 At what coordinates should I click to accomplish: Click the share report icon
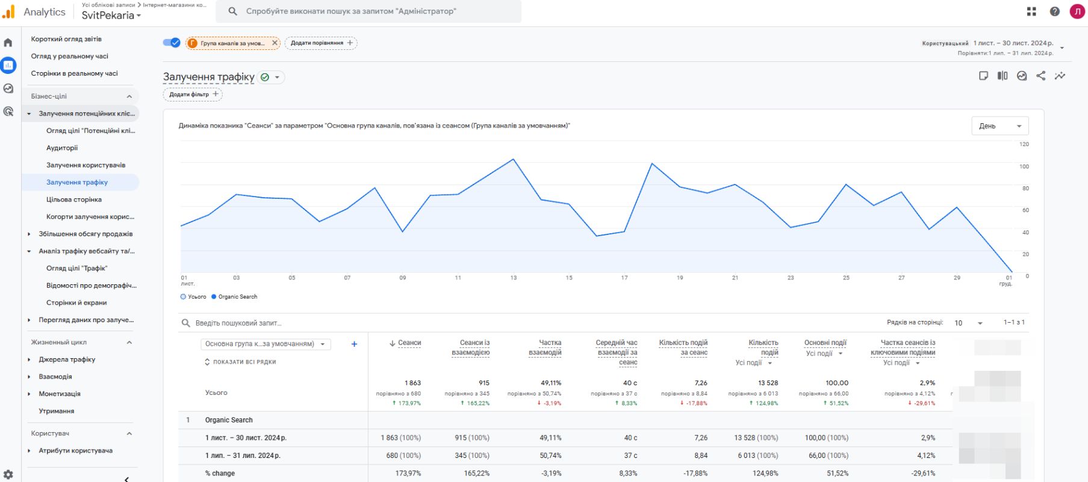(x=1040, y=76)
